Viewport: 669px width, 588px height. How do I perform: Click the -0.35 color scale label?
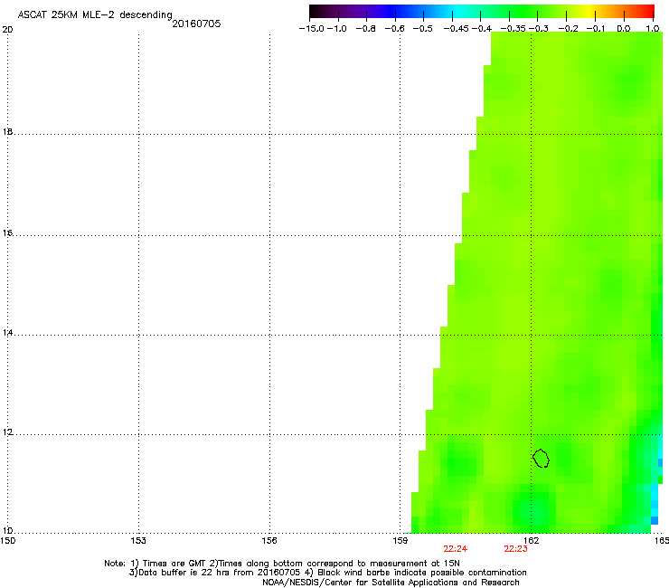pyautogui.click(x=513, y=29)
